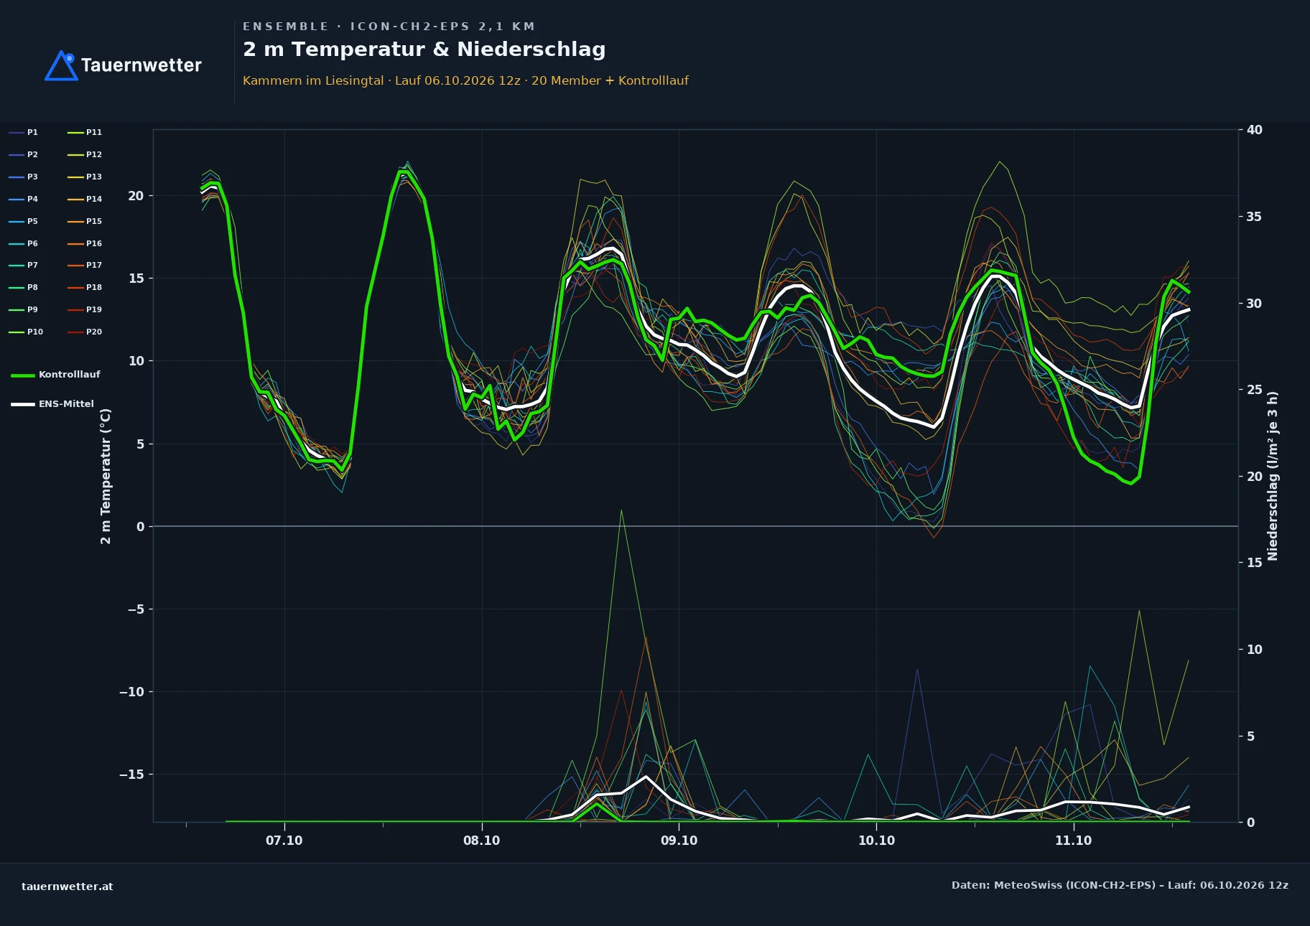Click the ENS-Mittel legend entry
Viewport: 1310px width, 926px height.
(52, 404)
